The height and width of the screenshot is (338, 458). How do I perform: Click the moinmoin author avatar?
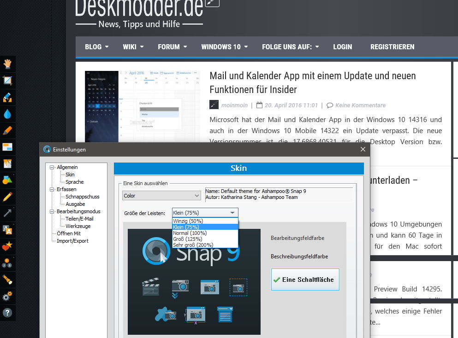point(214,105)
